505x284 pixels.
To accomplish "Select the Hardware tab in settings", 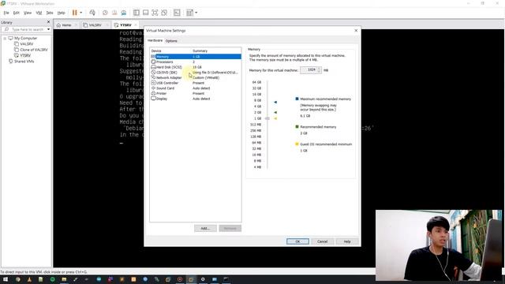I will [155, 40].
